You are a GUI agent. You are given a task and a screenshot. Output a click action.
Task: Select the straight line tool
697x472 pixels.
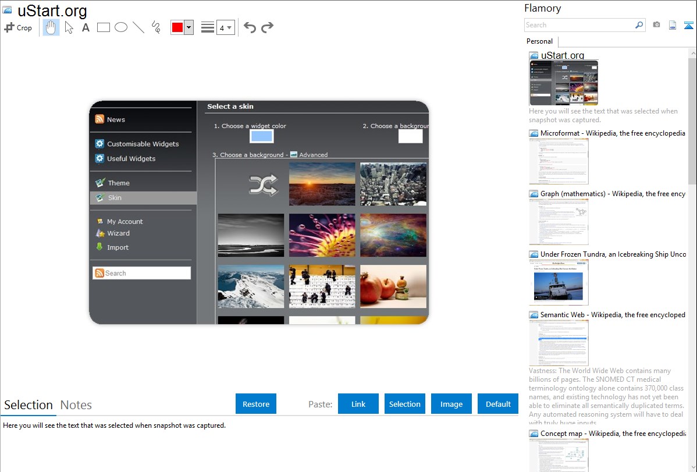coord(138,27)
